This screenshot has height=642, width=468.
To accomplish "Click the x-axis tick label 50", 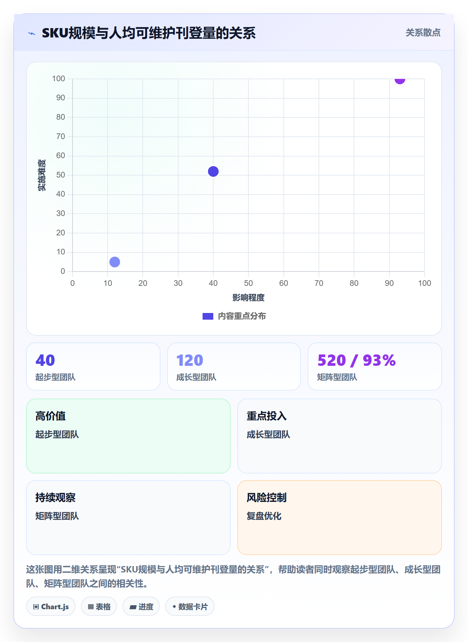I will pyautogui.click(x=248, y=283).
